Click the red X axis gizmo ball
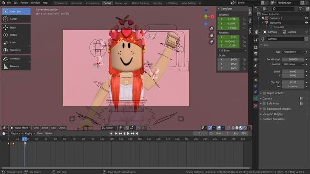 [x=212, y=17]
